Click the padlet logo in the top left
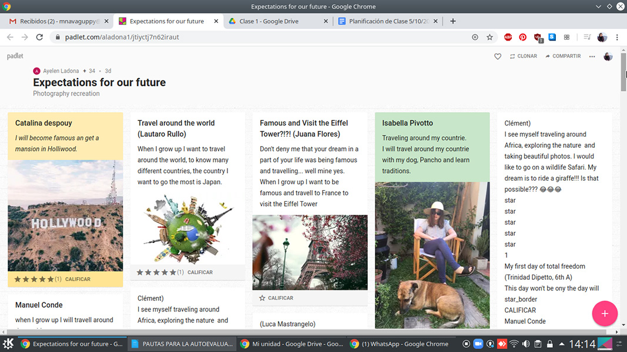Viewport: 627px width, 352px height. [15, 56]
